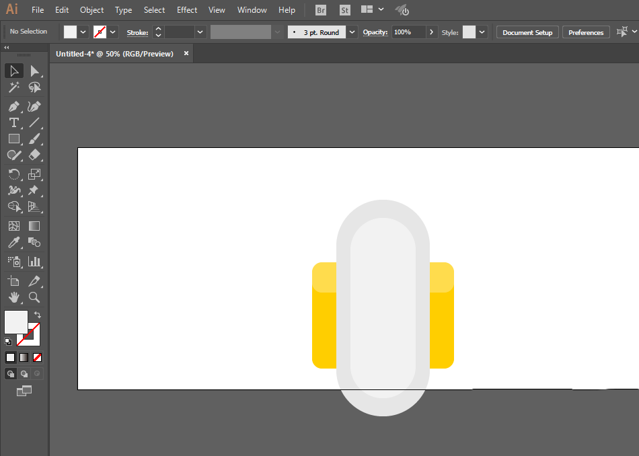639x456 pixels.
Task: Open Adobe Bridge from the Br icon
Action: (322, 10)
